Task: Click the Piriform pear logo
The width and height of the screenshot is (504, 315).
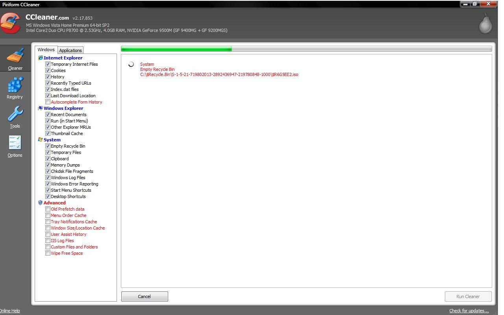Action: 485,24
